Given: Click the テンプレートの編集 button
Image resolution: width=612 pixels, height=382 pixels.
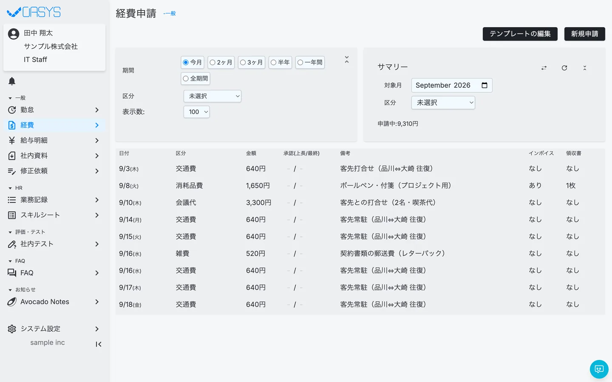Looking at the screenshot, I should pos(520,34).
